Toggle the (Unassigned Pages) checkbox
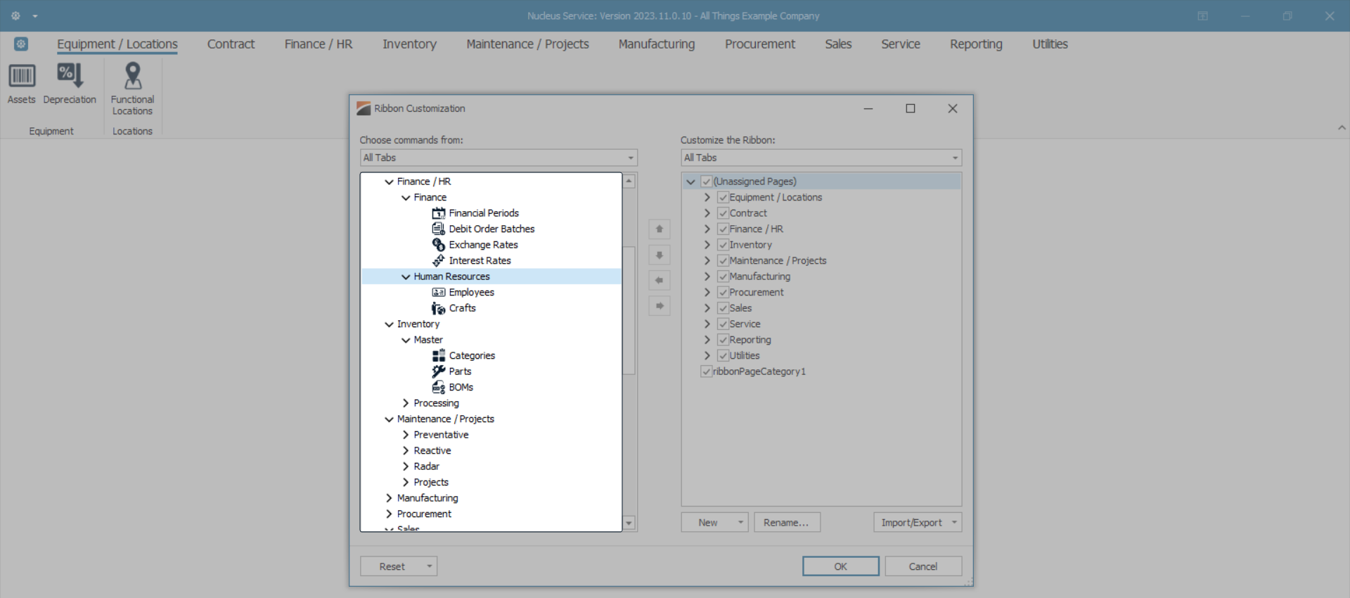The image size is (1350, 598). (x=707, y=182)
